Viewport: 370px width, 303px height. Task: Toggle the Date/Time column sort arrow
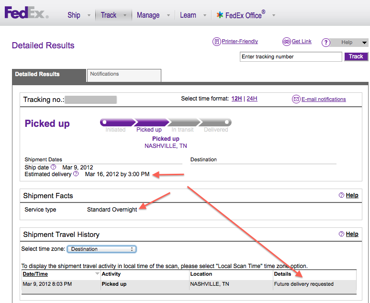click(97, 273)
